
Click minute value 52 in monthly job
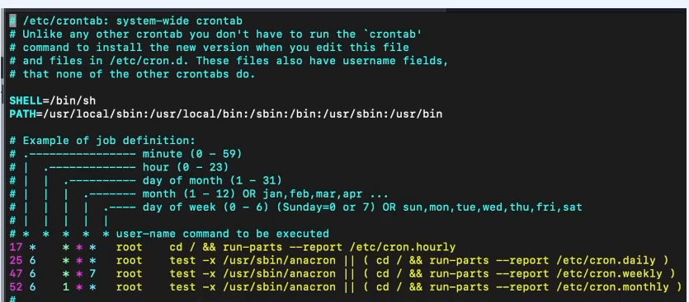click(16, 287)
